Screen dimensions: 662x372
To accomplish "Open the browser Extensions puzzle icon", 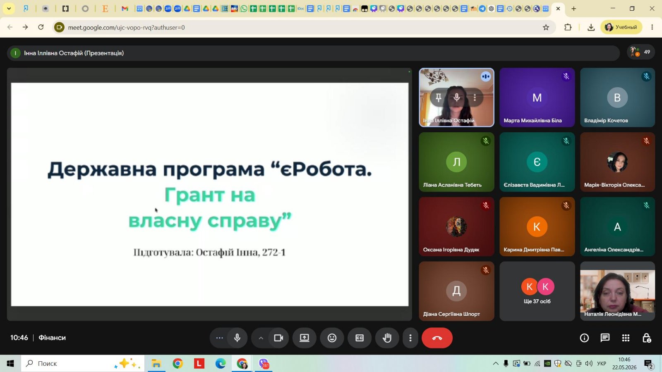I will point(568,27).
